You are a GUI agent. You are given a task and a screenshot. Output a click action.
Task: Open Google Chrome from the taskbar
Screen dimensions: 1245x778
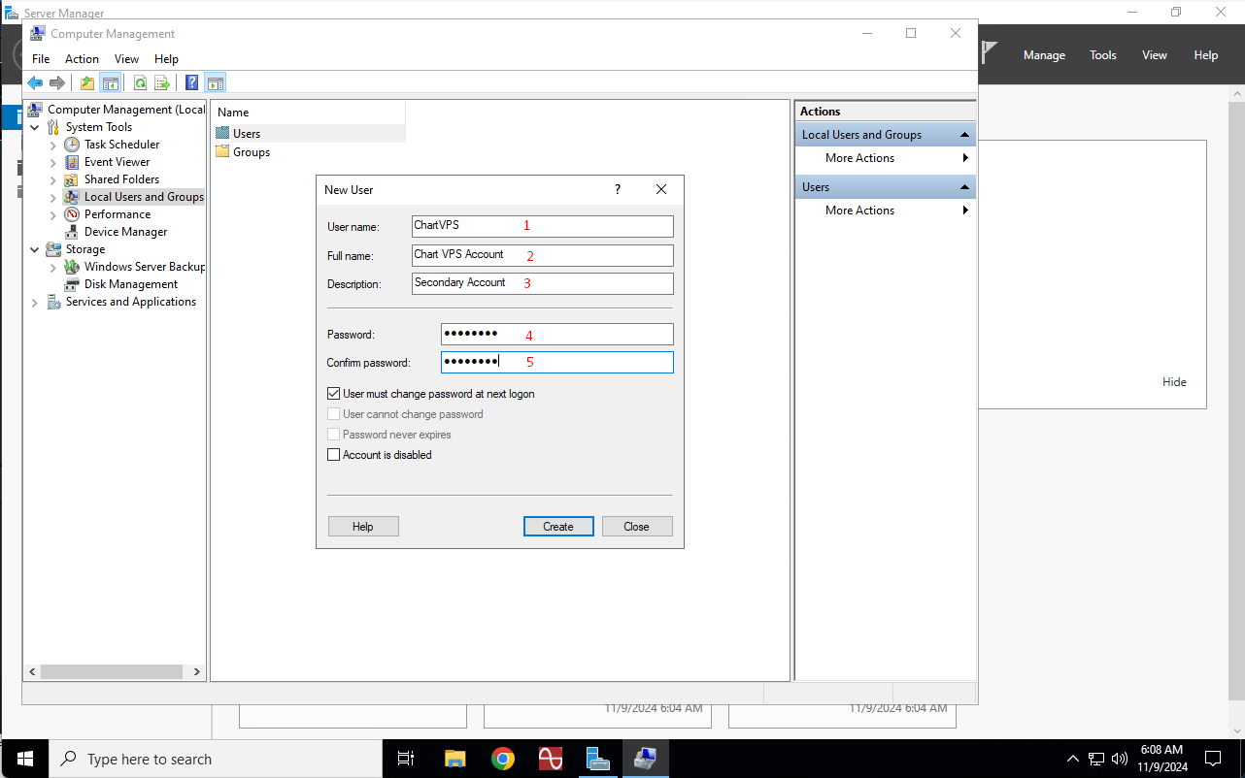point(502,759)
